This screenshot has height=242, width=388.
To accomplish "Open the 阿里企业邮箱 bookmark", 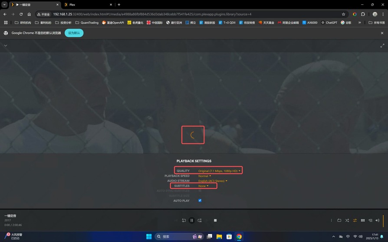I will coord(288,23).
